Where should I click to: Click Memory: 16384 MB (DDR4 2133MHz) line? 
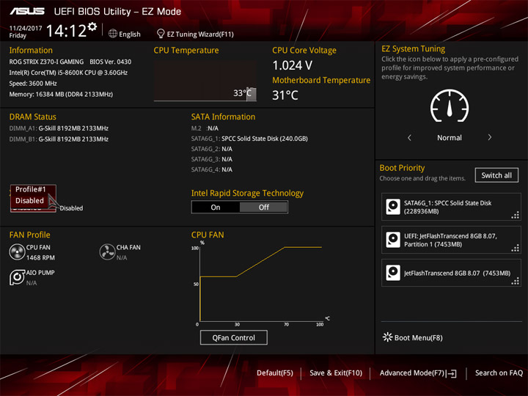pyautogui.click(x=61, y=95)
